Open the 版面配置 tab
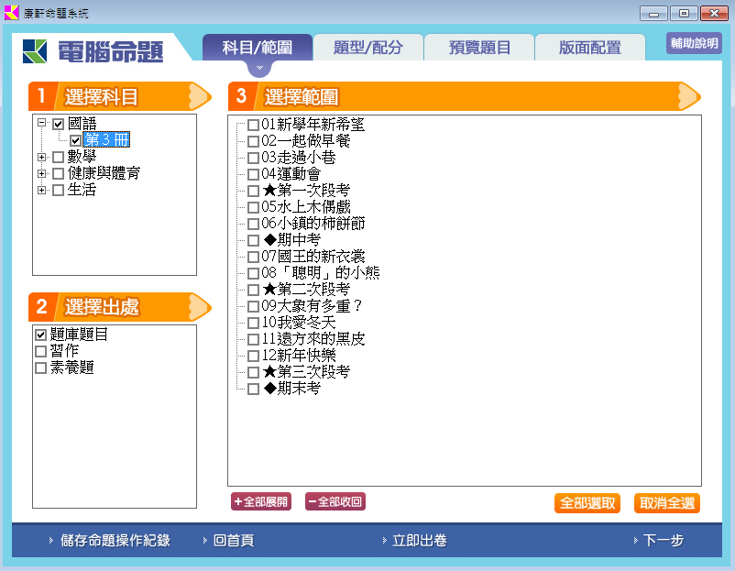 coord(589,48)
